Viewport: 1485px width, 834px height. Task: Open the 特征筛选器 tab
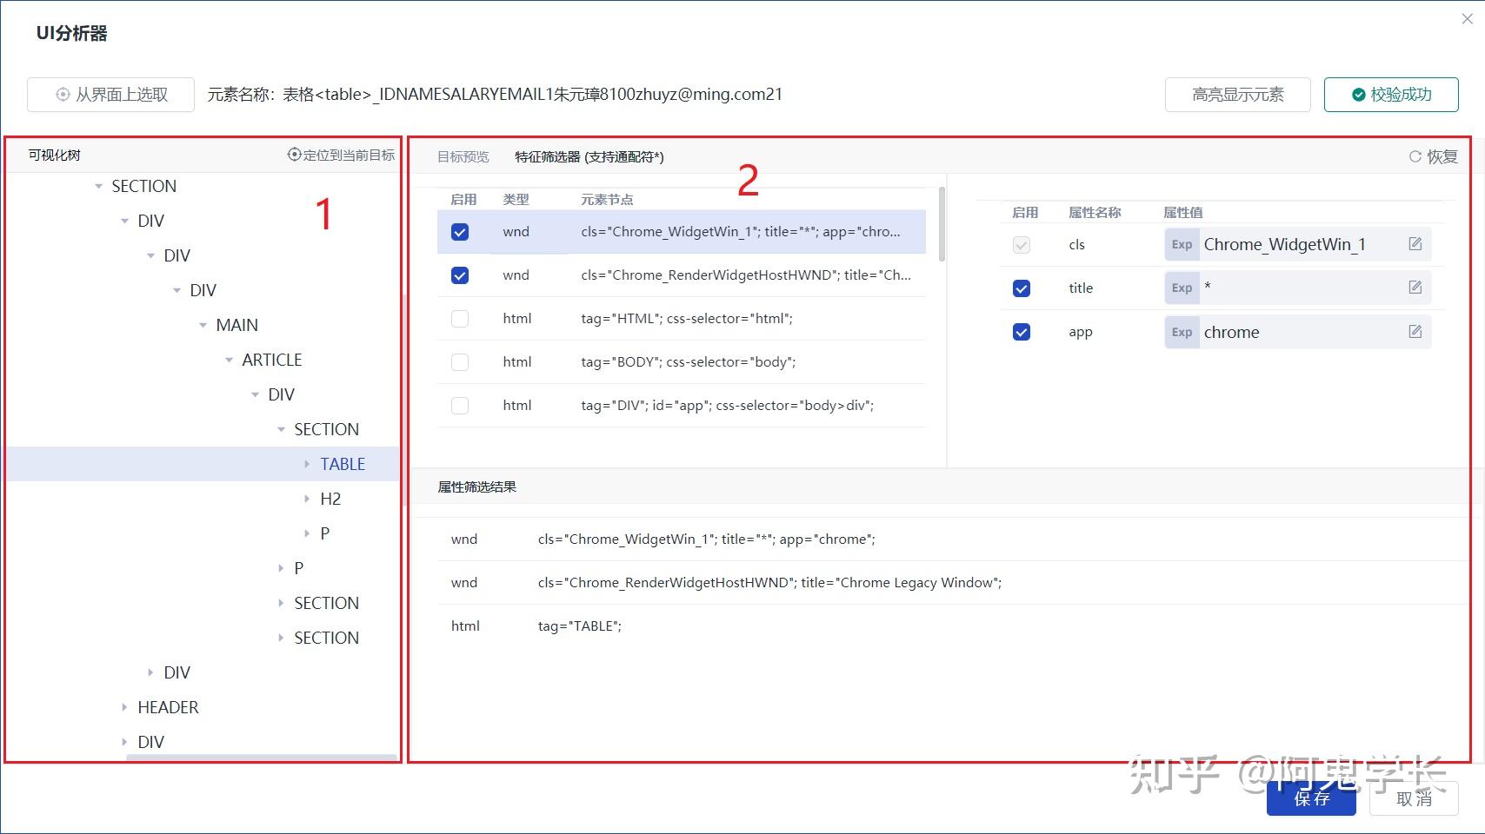point(561,157)
